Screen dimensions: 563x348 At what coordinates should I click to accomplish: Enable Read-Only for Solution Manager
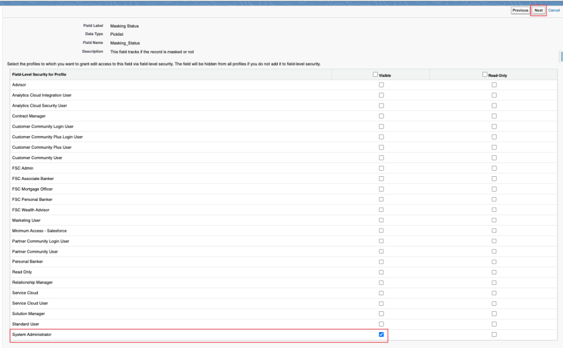[x=494, y=314]
